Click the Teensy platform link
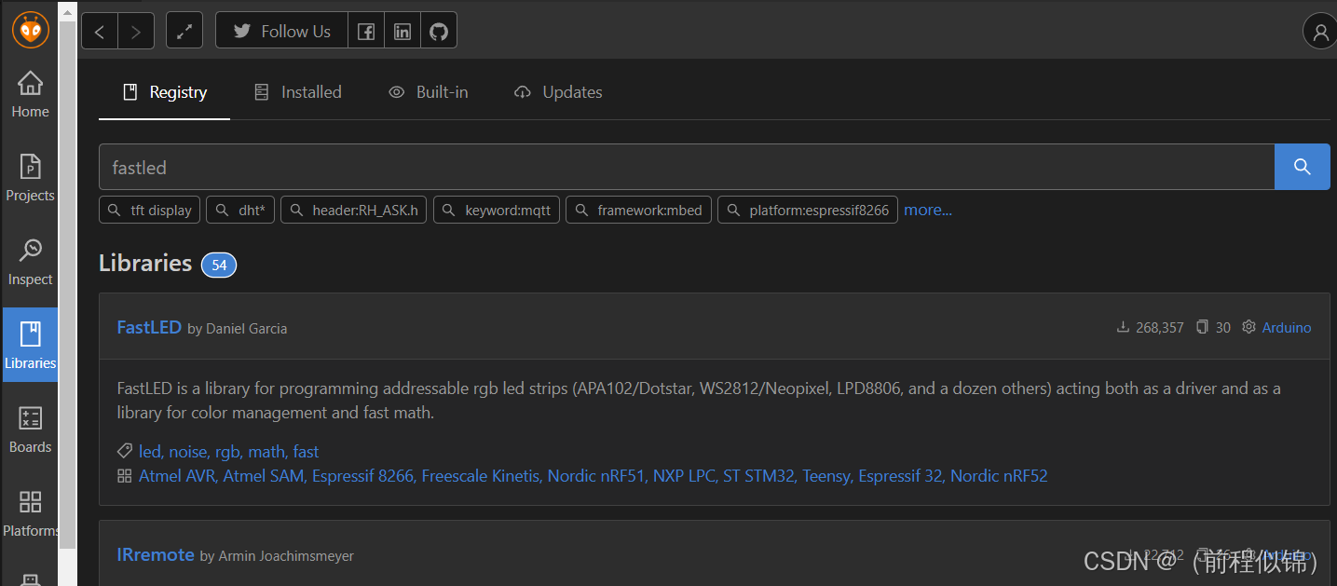The height and width of the screenshot is (586, 1337). pyautogui.click(x=826, y=476)
